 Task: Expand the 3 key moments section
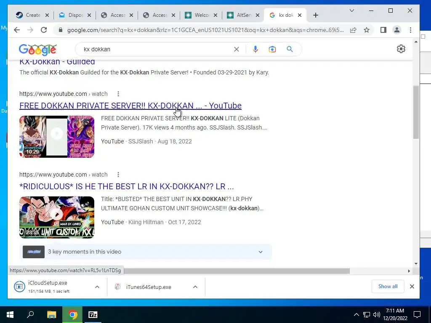pyautogui.click(x=260, y=252)
